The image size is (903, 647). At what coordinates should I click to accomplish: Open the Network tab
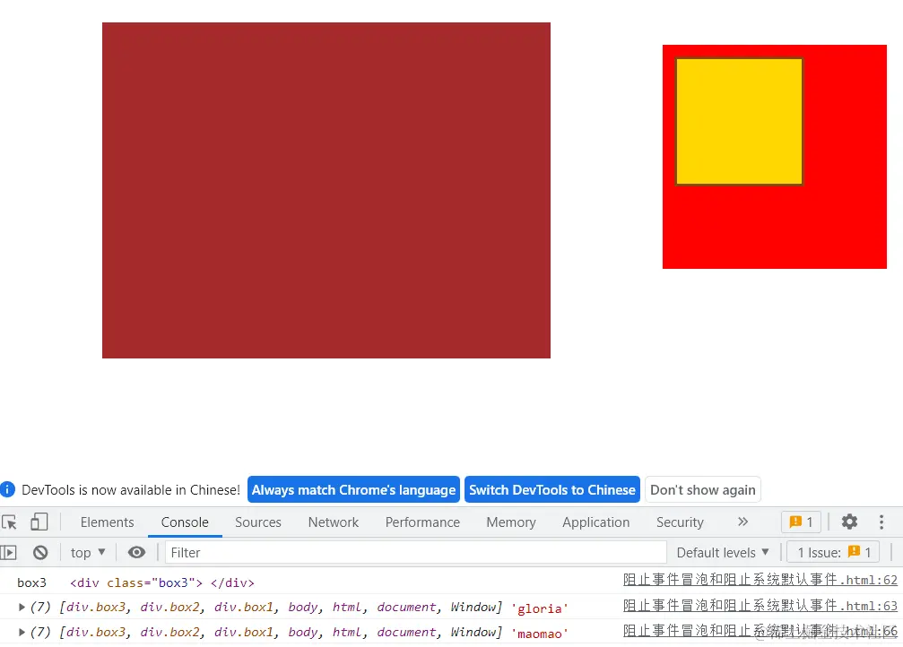tap(334, 522)
